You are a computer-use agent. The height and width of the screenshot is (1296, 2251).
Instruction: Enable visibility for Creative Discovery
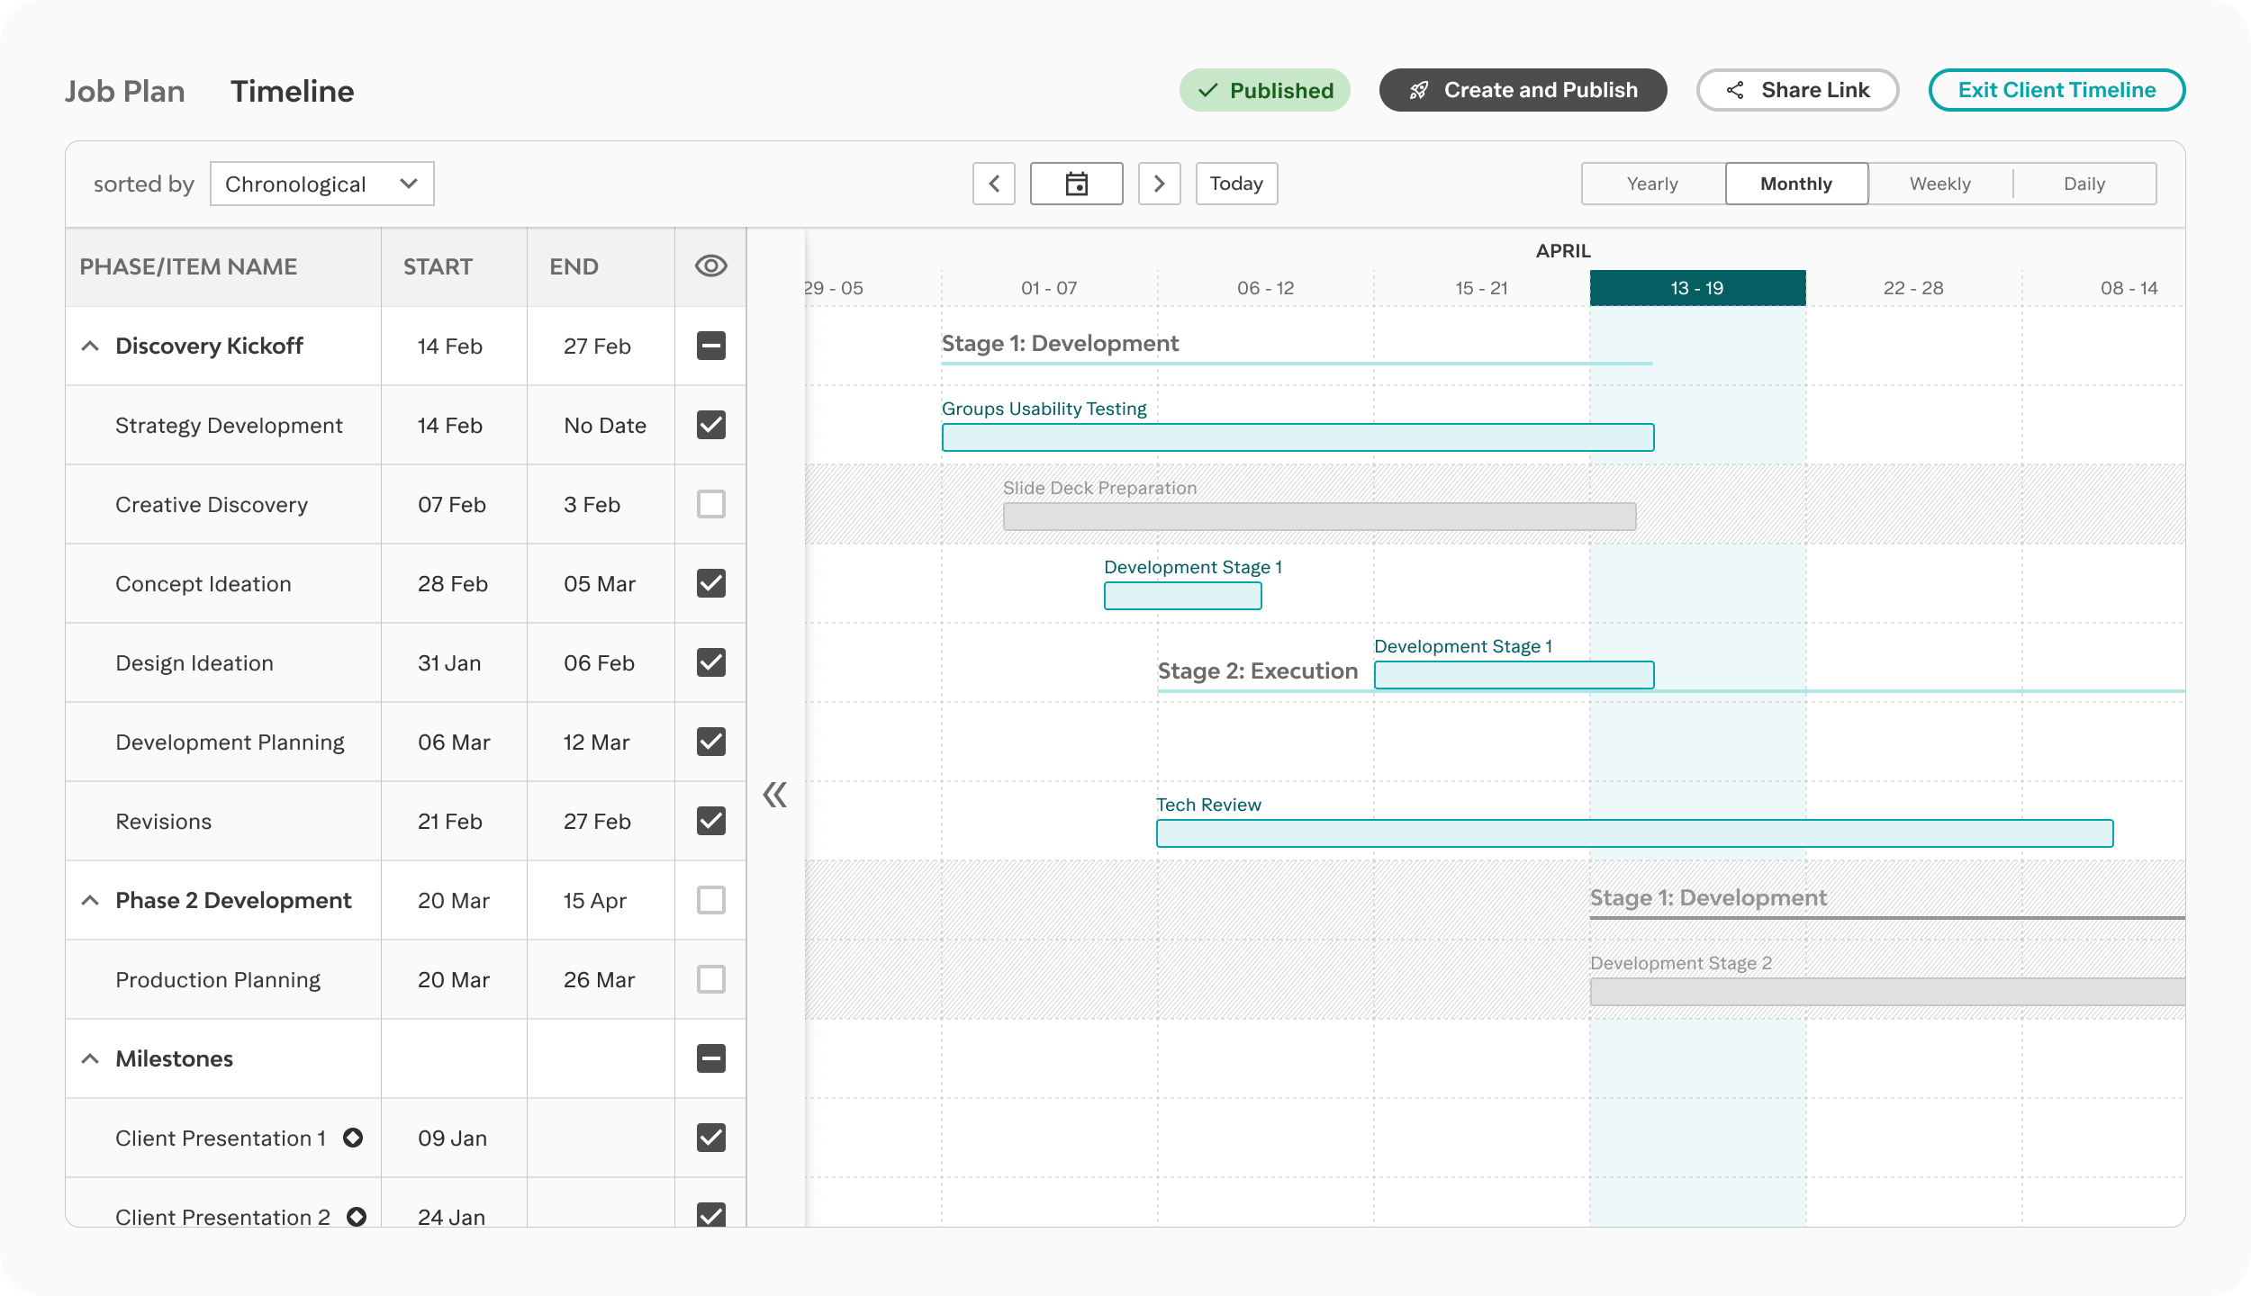[710, 504]
